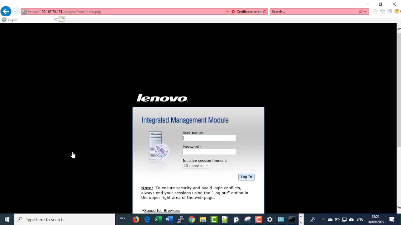Open Microsoft Edge from the taskbar

[x=147, y=219]
